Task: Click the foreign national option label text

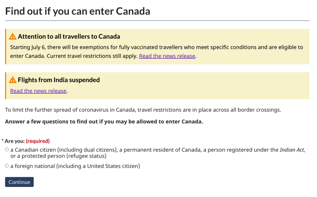Action: point(75,166)
